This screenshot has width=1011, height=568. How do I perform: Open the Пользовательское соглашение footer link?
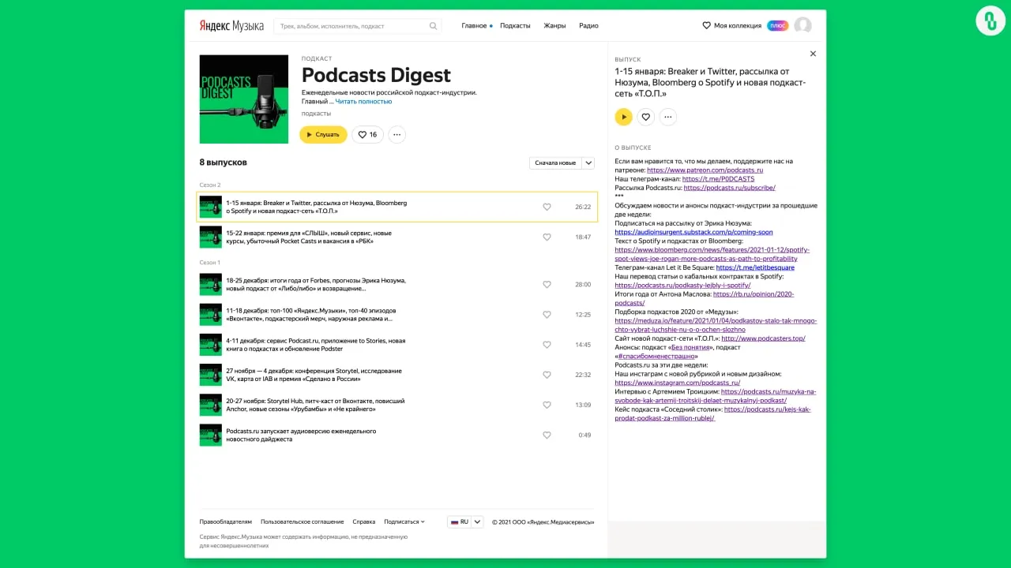pos(303,521)
